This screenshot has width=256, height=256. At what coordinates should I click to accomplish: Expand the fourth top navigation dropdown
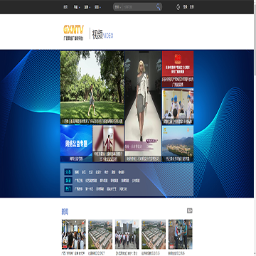[97, 7]
